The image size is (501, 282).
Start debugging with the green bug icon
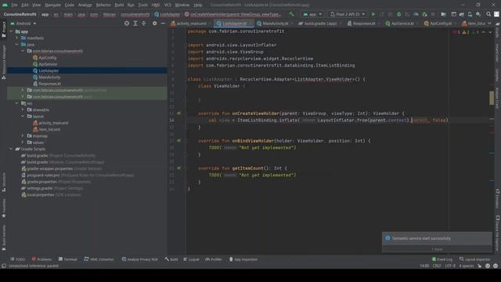click(x=398, y=14)
